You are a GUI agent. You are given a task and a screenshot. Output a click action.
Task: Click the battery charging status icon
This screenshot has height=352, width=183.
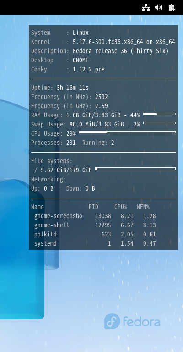pyautogui.click(x=172, y=8)
